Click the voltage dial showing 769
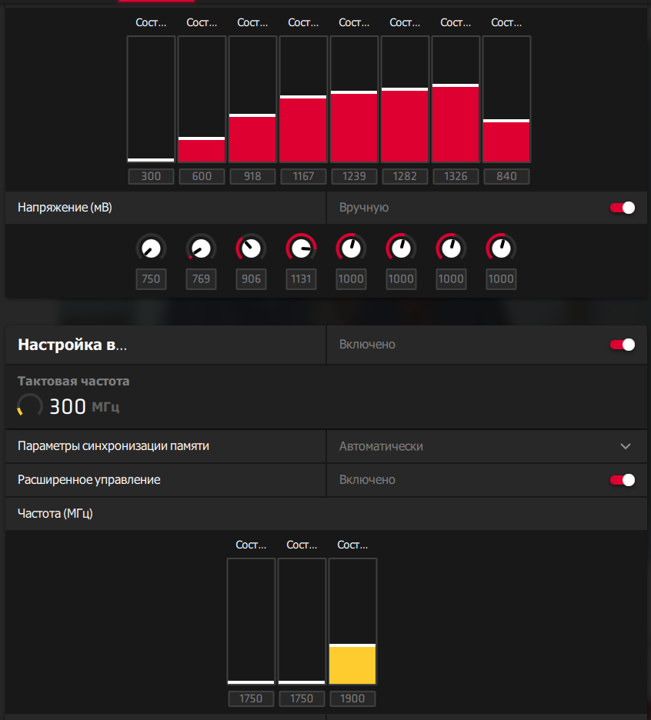This screenshot has width=651, height=720. 201,248
